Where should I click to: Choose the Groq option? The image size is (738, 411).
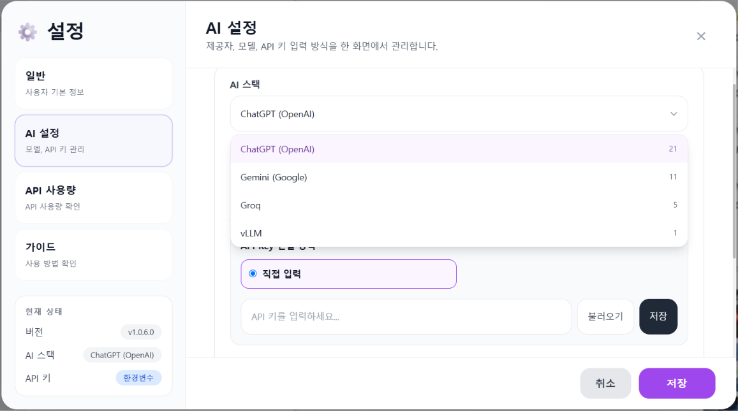click(x=459, y=205)
